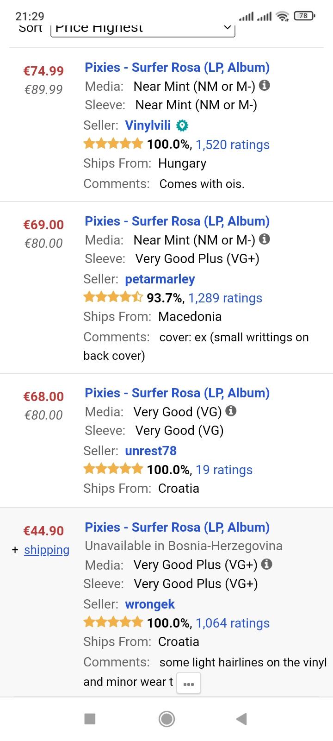This screenshot has height=741, width=333.
Task: Open the €74.99 Surfer Rosa listing
Action: (x=177, y=67)
